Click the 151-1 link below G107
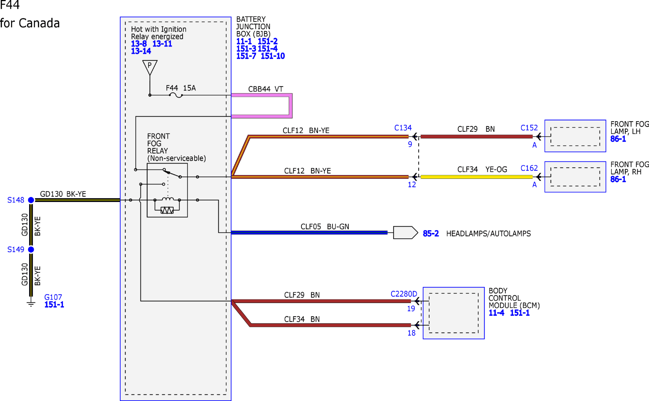Image resolution: width=649 pixels, height=401 pixels. point(54,305)
